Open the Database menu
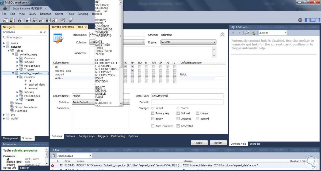 coord(45,14)
